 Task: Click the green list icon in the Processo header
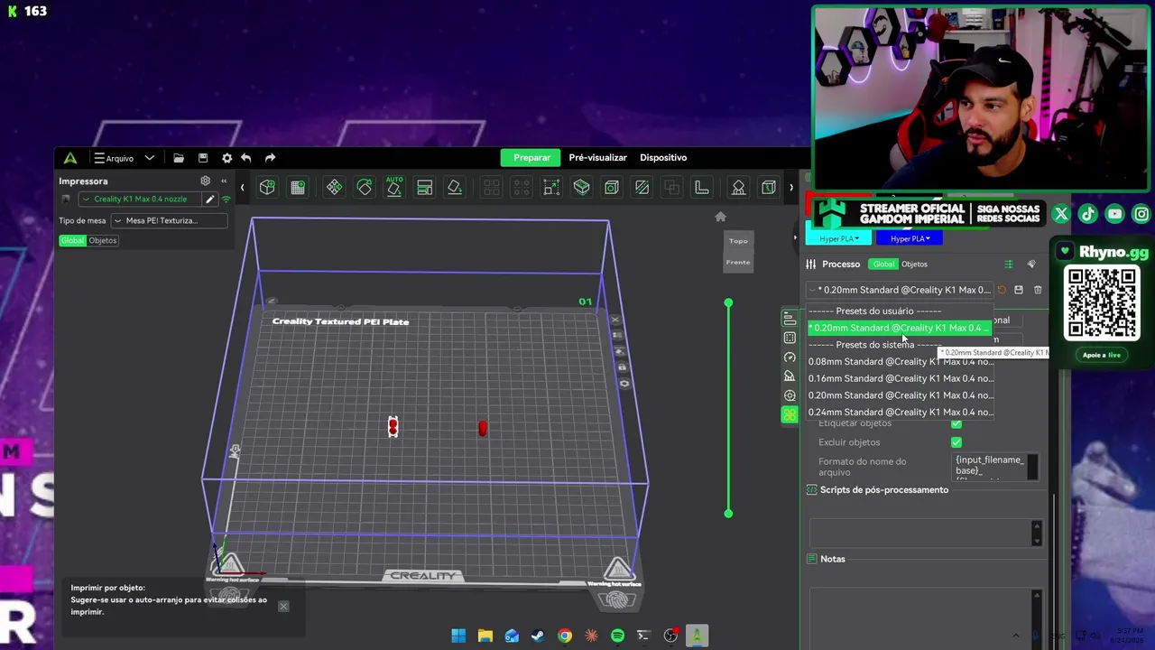coord(1009,265)
